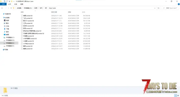The height and width of the screenshot is (97, 180).
Task: Sort by the 修改日期 Date modified column header
Action: pos(54,12)
